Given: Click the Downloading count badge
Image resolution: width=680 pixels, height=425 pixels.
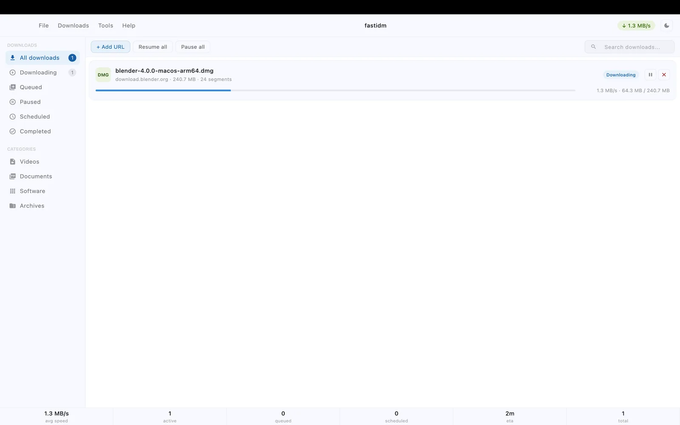Looking at the screenshot, I should click(x=72, y=73).
